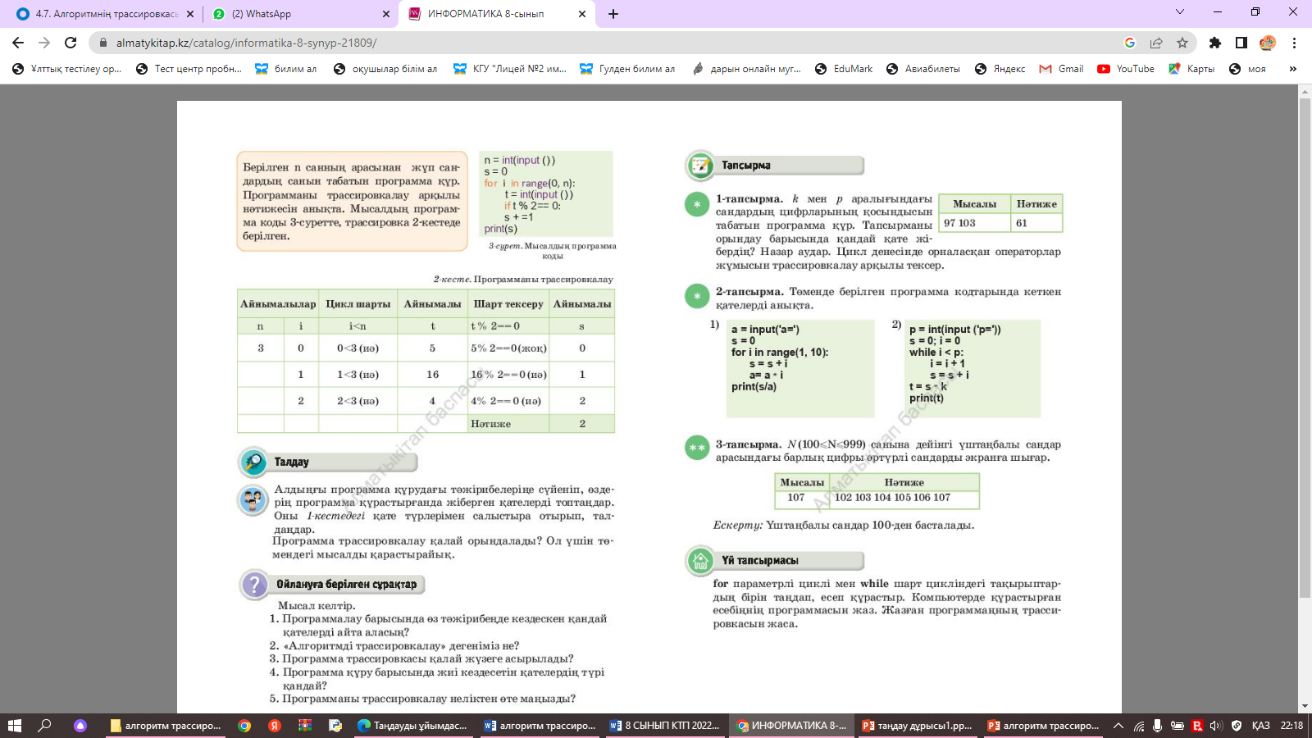Open the "Гулден билим ал" bookmark
Viewport: 1312px width, 738px height.
tap(627, 69)
